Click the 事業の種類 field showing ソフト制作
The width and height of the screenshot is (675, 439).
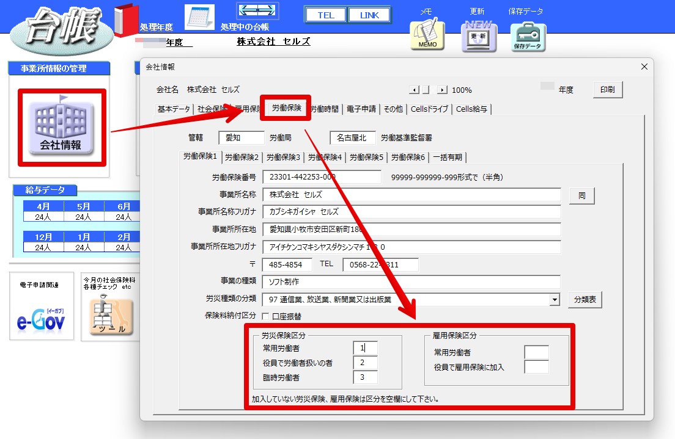click(x=411, y=281)
